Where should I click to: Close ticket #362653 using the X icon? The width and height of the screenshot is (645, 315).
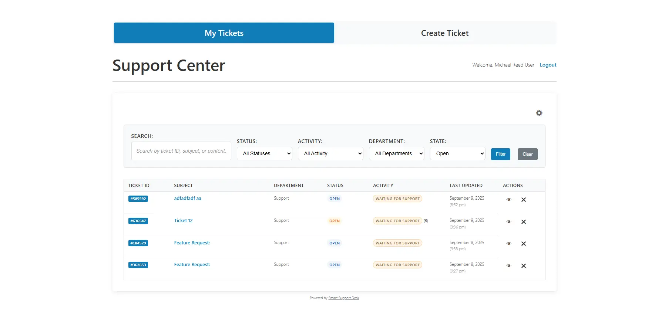tap(524, 266)
